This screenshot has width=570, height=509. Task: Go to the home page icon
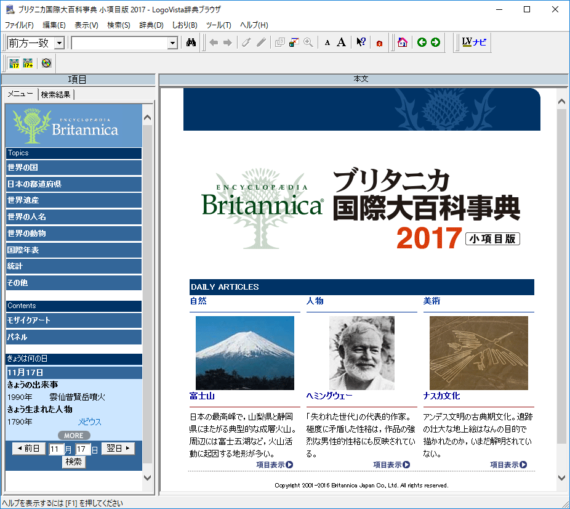point(403,43)
